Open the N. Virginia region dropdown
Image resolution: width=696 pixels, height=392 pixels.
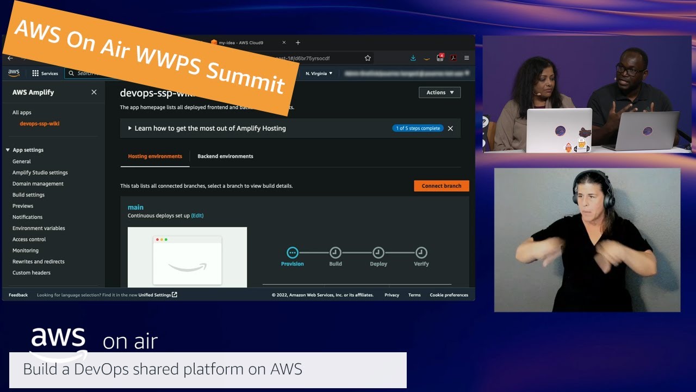point(319,73)
